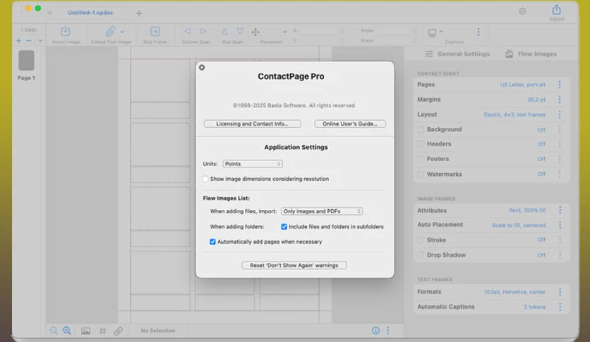Click the right Column Span arrow

pos(203,31)
